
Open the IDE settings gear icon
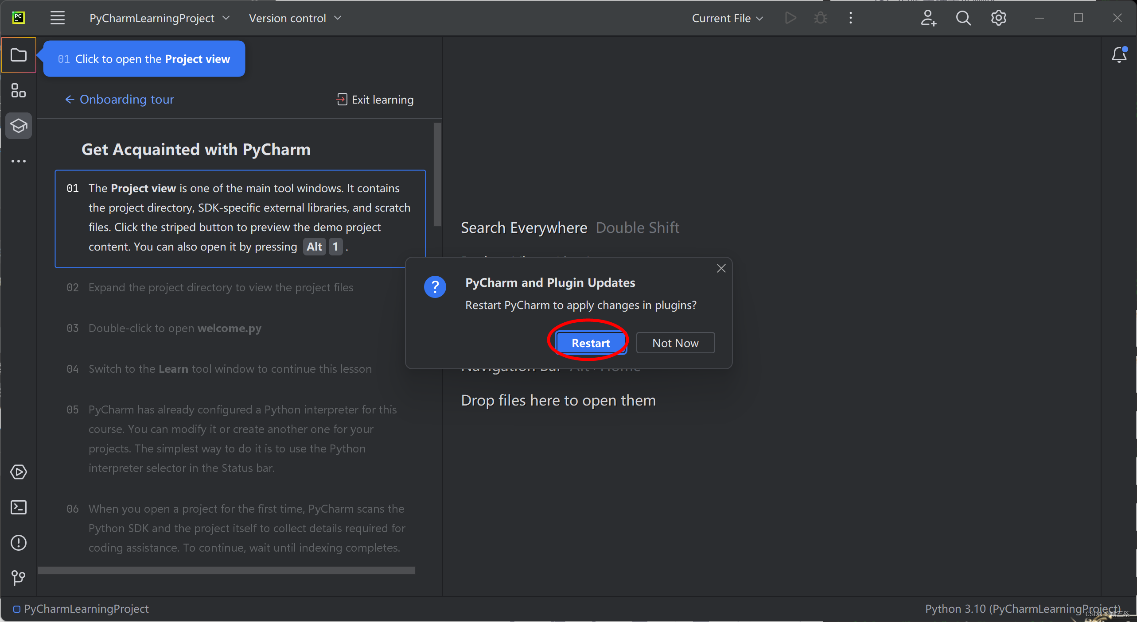(x=998, y=18)
